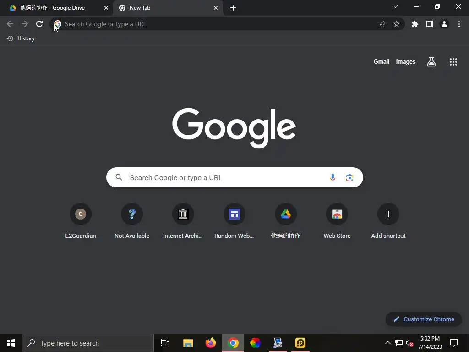The width and height of the screenshot is (469, 352).
Task: Click the Chrome taskbar icon
Action: pyautogui.click(x=233, y=343)
